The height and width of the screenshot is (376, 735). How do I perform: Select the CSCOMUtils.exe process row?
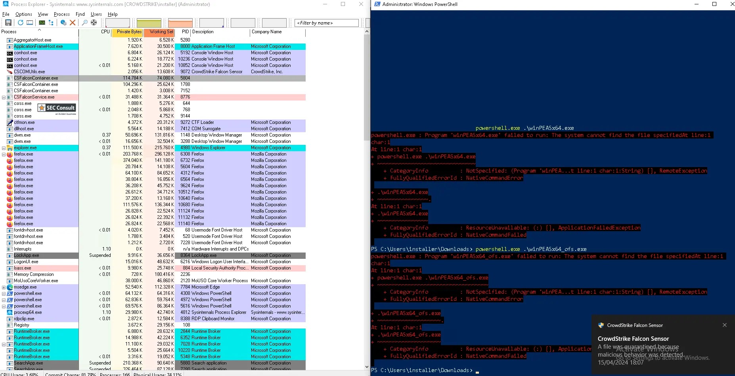pos(153,72)
